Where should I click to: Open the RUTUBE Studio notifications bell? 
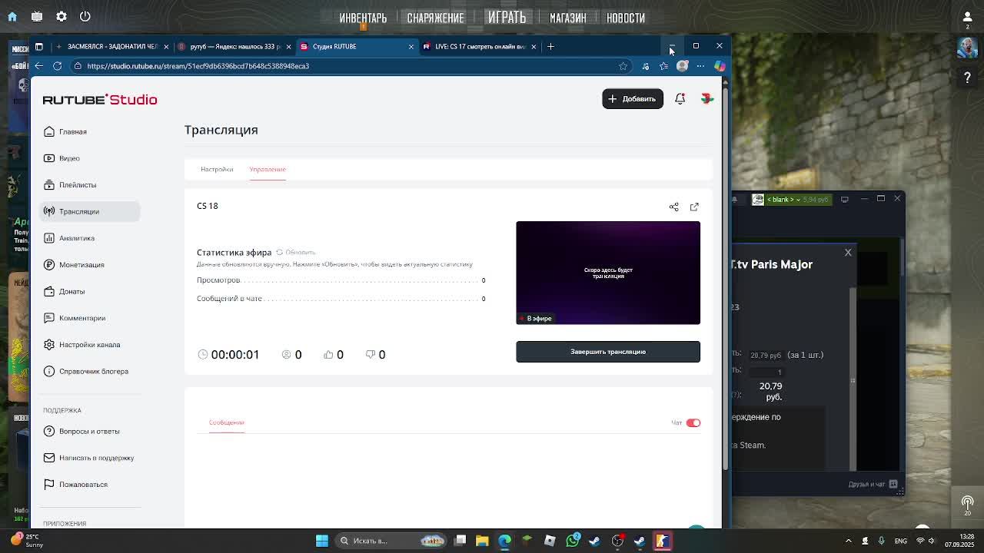(x=680, y=98)
